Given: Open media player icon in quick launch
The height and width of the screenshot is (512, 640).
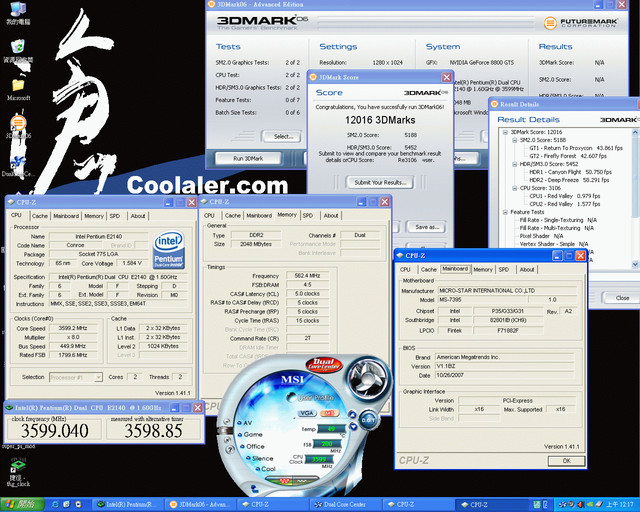Looking at the screenshot, I should (78, 504).
